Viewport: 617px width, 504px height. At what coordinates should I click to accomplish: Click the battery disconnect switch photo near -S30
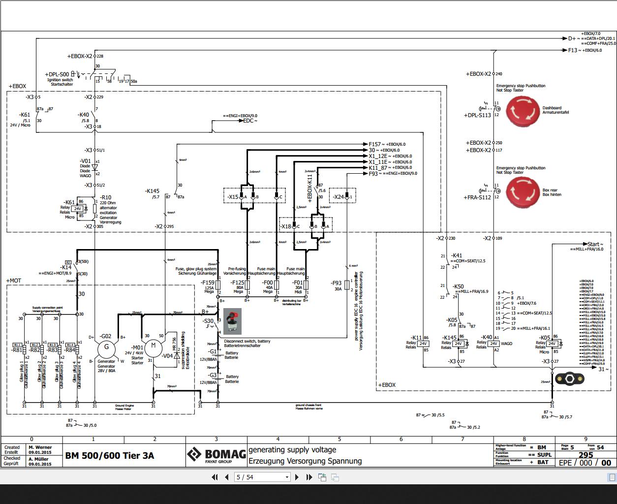coord(232,320)
